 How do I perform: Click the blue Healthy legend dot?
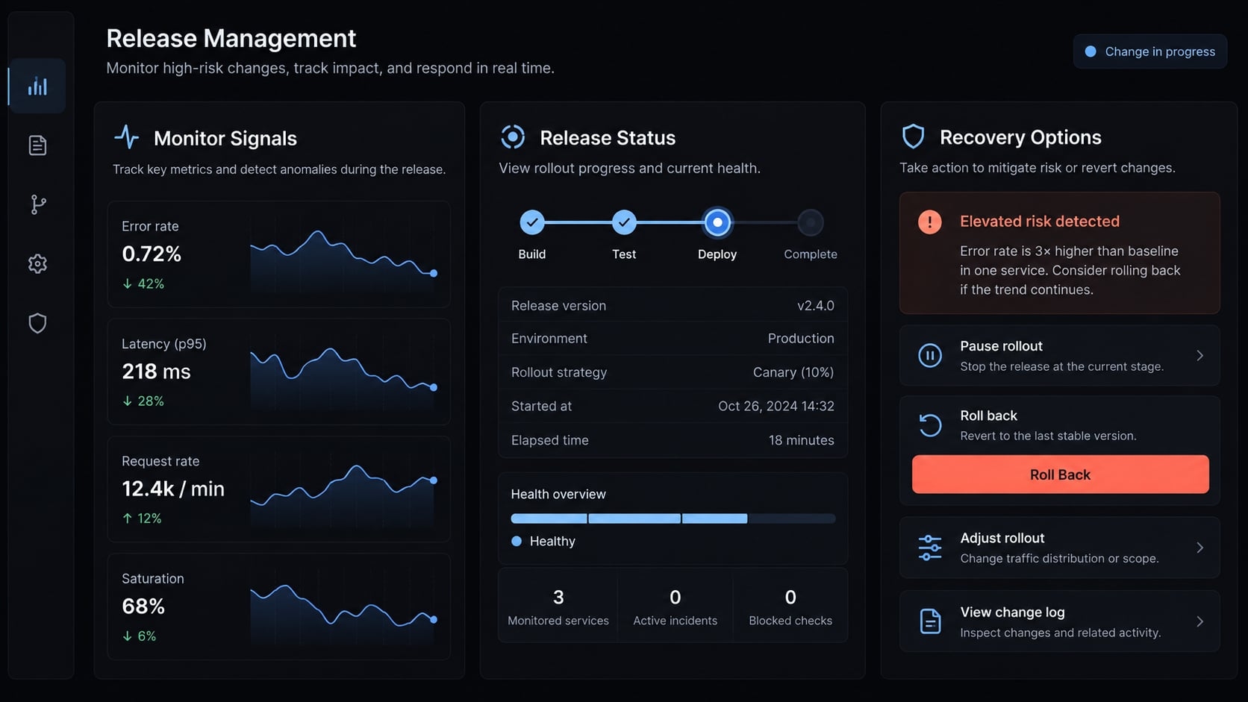517,541
